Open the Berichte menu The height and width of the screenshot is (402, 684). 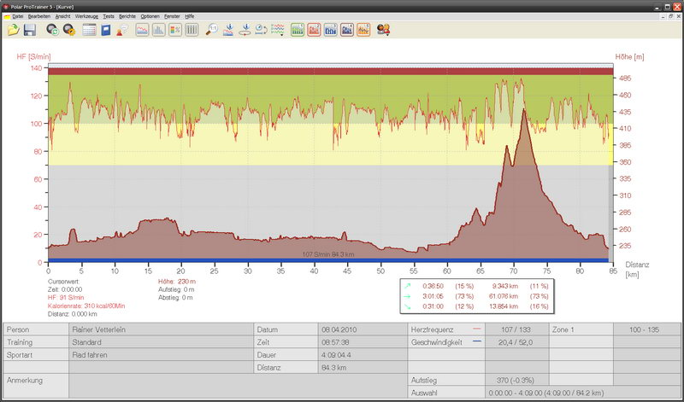tap(127, 16)
